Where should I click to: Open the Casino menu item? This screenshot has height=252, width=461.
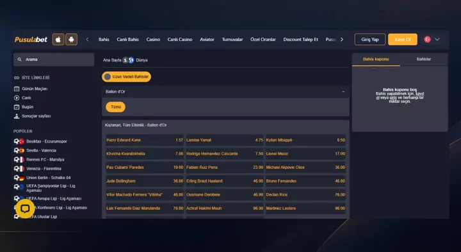tap(153, 40)
